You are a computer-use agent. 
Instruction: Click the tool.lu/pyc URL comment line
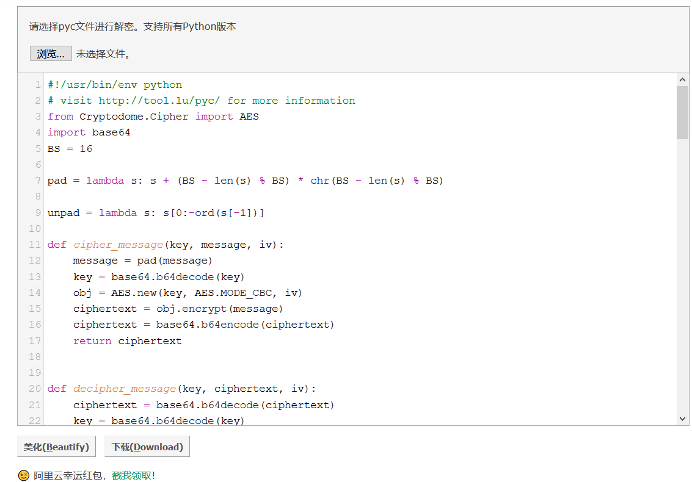[201, 101]
